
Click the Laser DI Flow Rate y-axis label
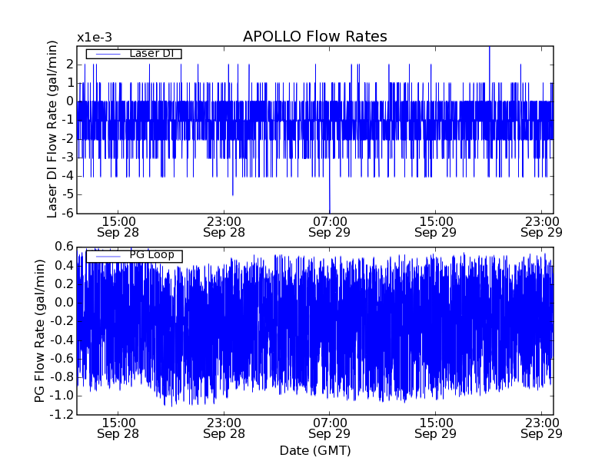[x=52, y=129]
